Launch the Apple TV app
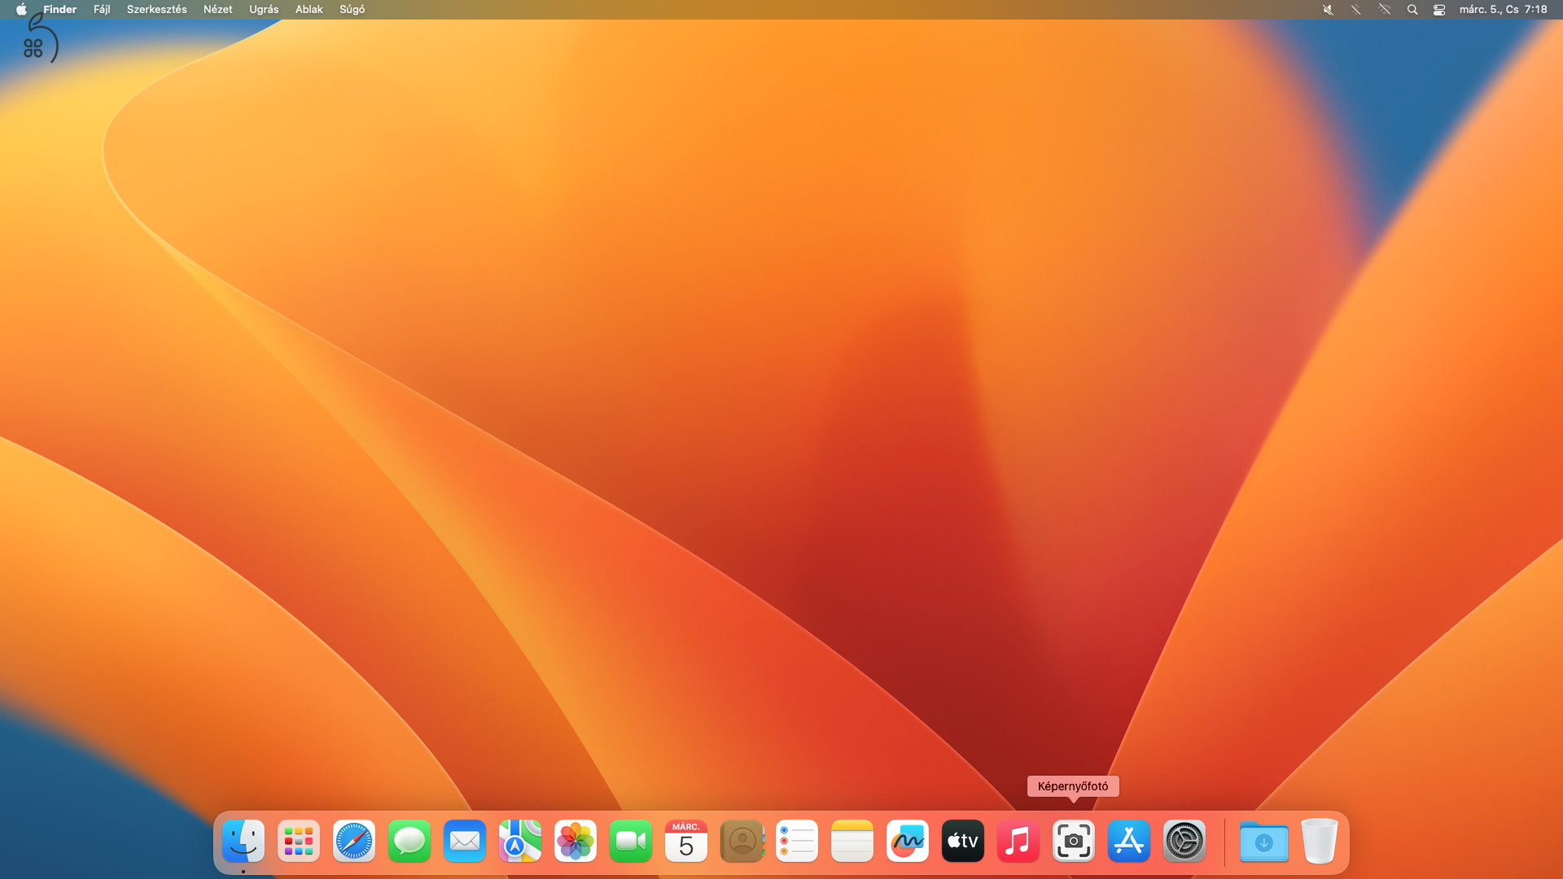This screenshot has height=879, width=1563. [x=962, y=842]
